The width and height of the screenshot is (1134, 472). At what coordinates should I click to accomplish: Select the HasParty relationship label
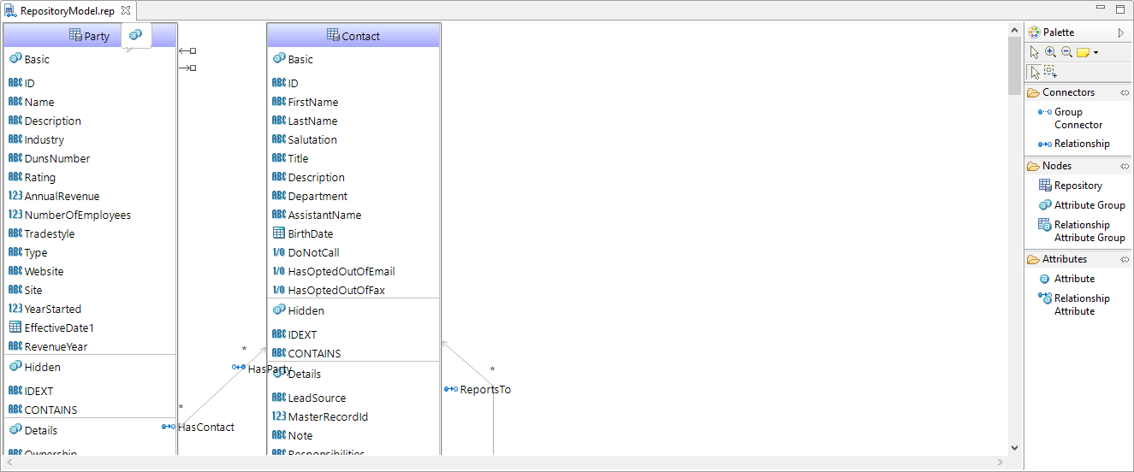click(263, 369)
